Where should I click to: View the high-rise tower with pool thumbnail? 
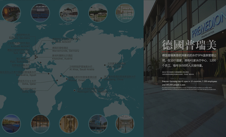click(98, 124)
